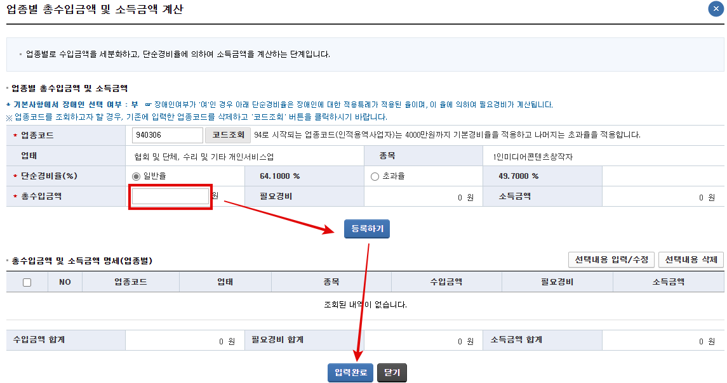727x383 pixels.
Task: Click the 코드조회 (code lookup) button
Action: coord(229,136)
